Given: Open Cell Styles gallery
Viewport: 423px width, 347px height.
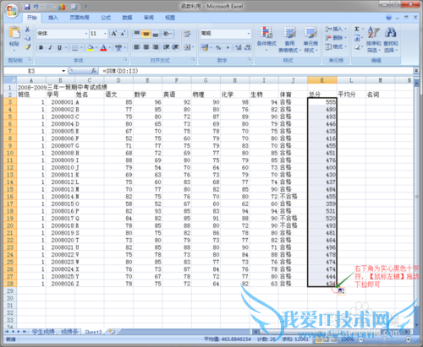Looking at the screenshot, I should (310, 40).
